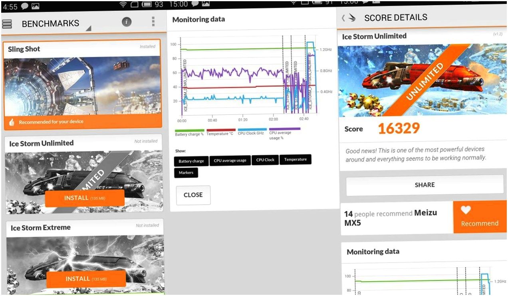Tap "14 people recommend Meizu MX5" text
508x296 pixels.
tap(391, 218)
